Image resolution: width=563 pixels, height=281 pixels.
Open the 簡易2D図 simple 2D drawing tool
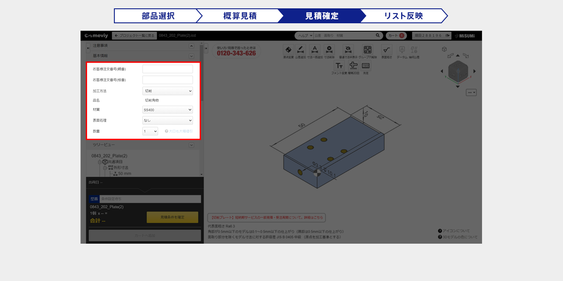[x=353, y=66]
